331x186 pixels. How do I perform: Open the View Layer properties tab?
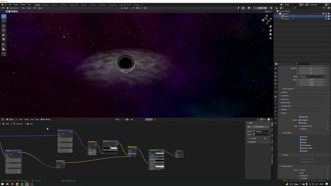276,80
